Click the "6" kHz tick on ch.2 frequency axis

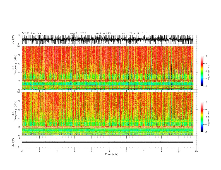(x=20, y=110)
